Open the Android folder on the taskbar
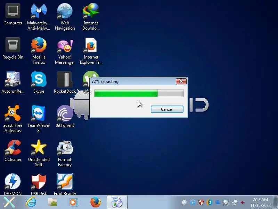This screenshot has width=278, height=209. coord(52,202)
